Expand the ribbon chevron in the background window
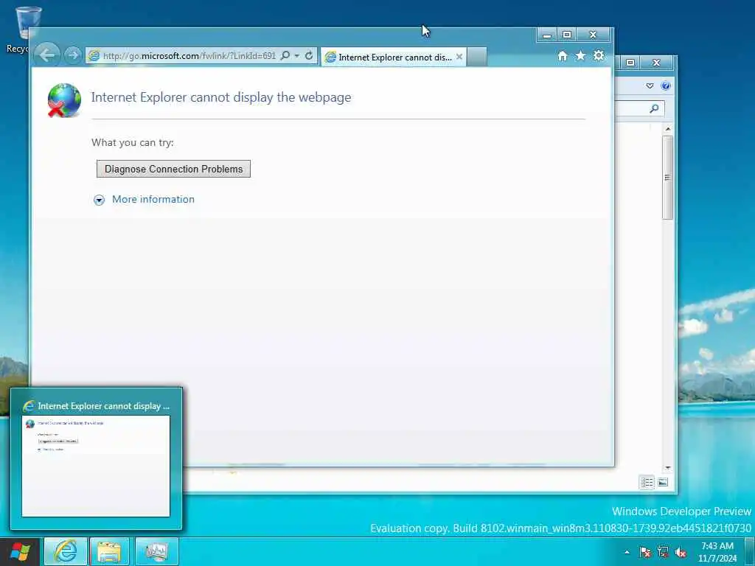The height and width of the screenshot is (566, 755). pos(650,85)
